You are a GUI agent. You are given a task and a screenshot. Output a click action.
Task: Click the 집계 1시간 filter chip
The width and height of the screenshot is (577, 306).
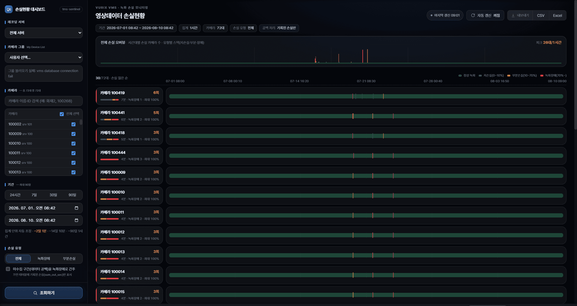point(190,28)
